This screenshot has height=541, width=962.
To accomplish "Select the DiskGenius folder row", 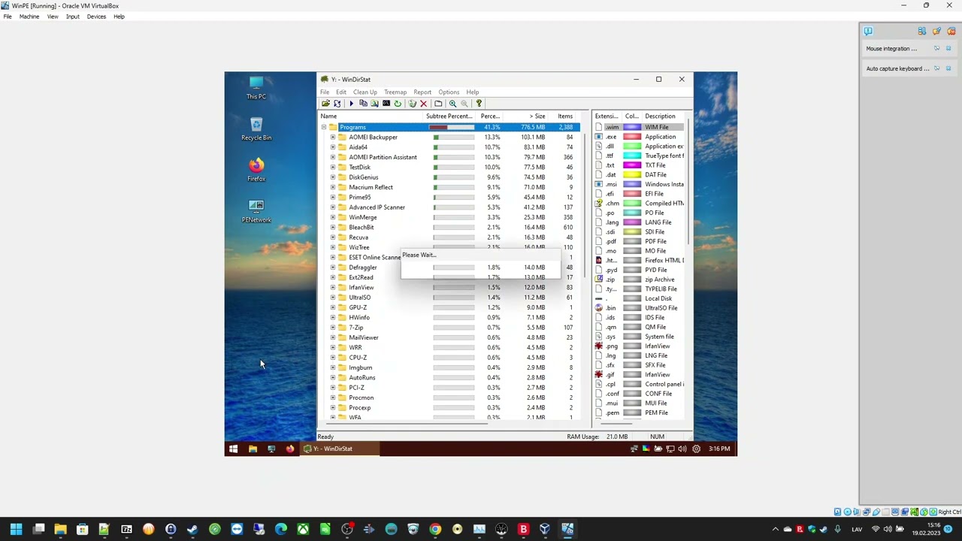I will click(x=449, y=177).
